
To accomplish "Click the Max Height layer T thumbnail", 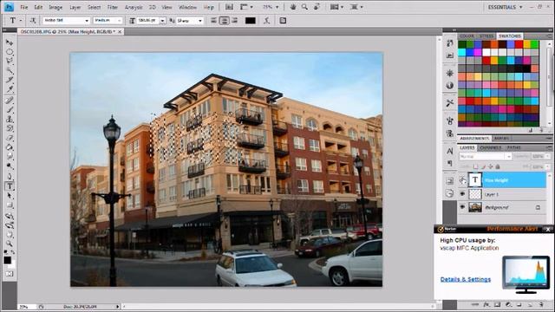I will pyautogui.click(x=475, y=180).
